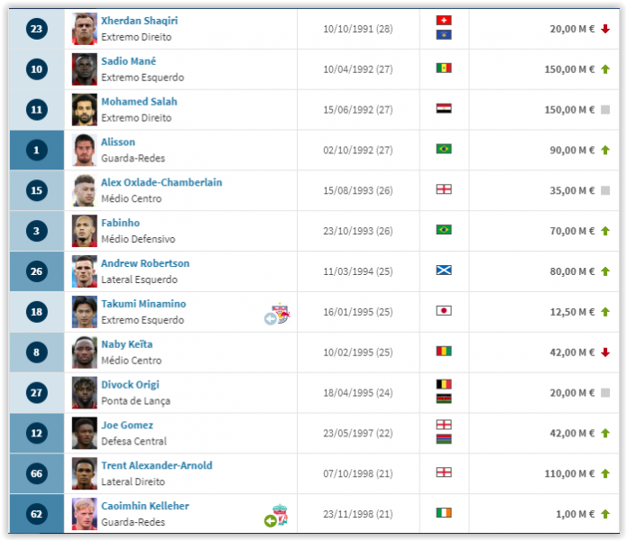This screenshot has height=541, width=627.
Task: Click the Switzerland flag in Shaqiri's row
Action: coord(444,21)
